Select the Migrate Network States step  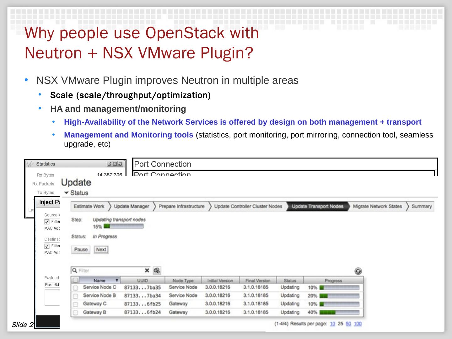pyautogui.click(x=377, y=206)
